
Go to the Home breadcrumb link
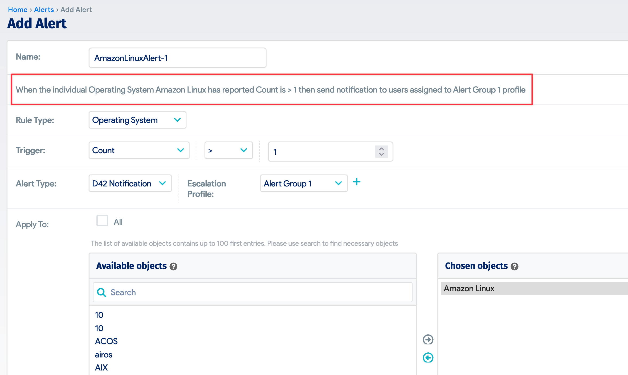pyautogui.click(x=18, y=10)
